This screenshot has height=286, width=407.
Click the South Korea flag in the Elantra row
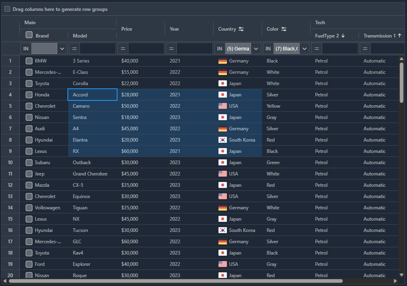[223, 140]
